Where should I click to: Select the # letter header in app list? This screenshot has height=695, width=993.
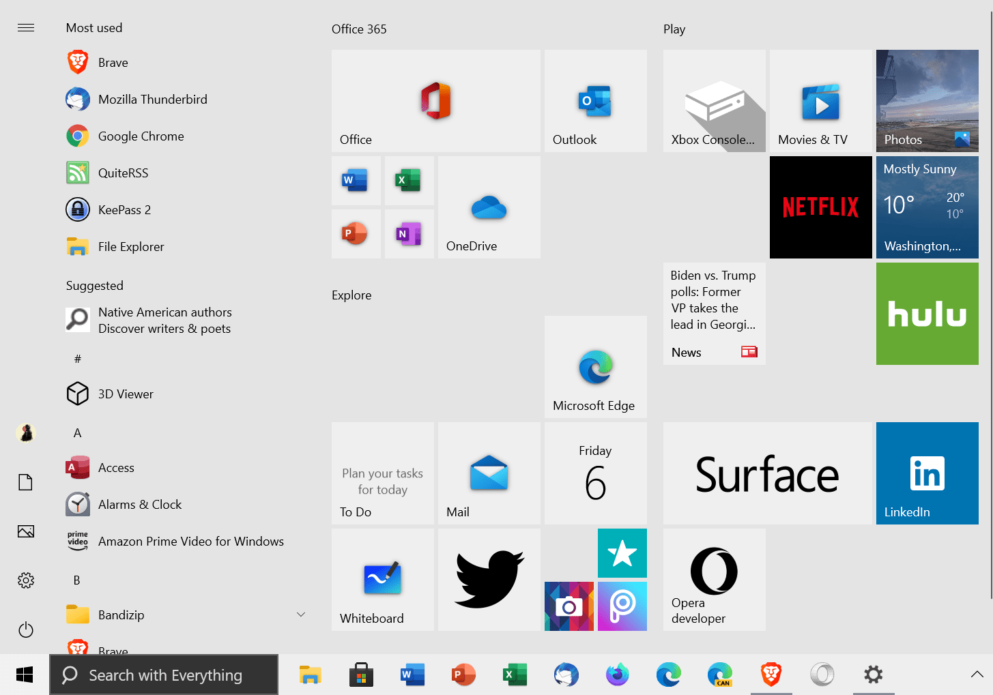tap(77, 359)
